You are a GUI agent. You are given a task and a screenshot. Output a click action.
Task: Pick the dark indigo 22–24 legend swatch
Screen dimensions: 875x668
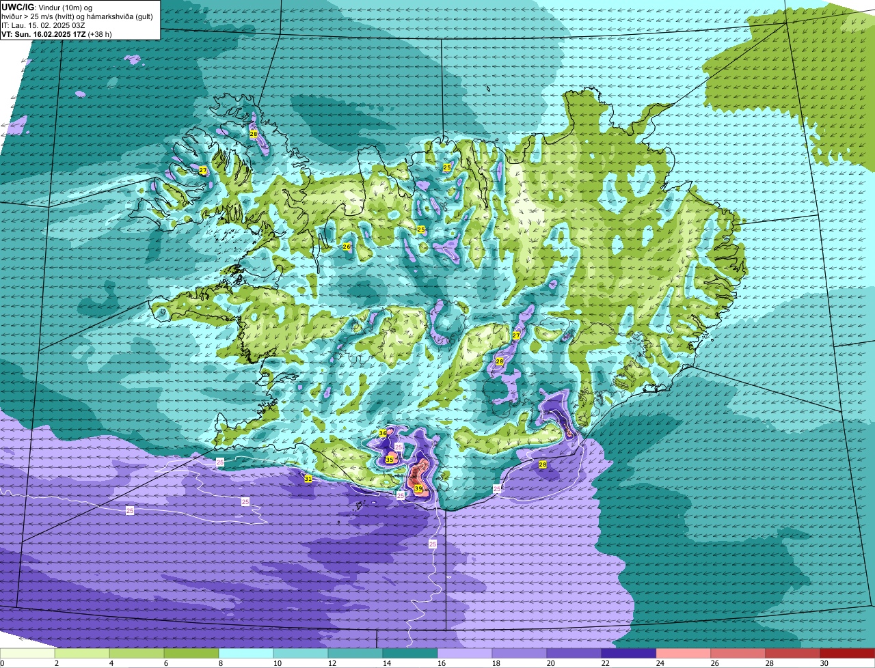pos(629,653)
